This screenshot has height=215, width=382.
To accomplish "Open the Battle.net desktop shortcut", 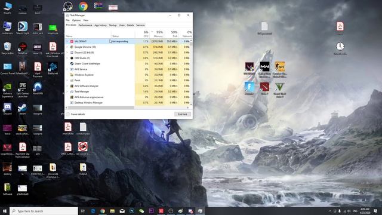I will [x=53, y=68].
